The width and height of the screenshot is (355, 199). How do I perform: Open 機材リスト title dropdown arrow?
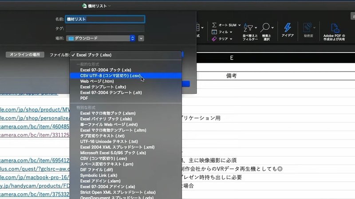click(x=110, y=6)
